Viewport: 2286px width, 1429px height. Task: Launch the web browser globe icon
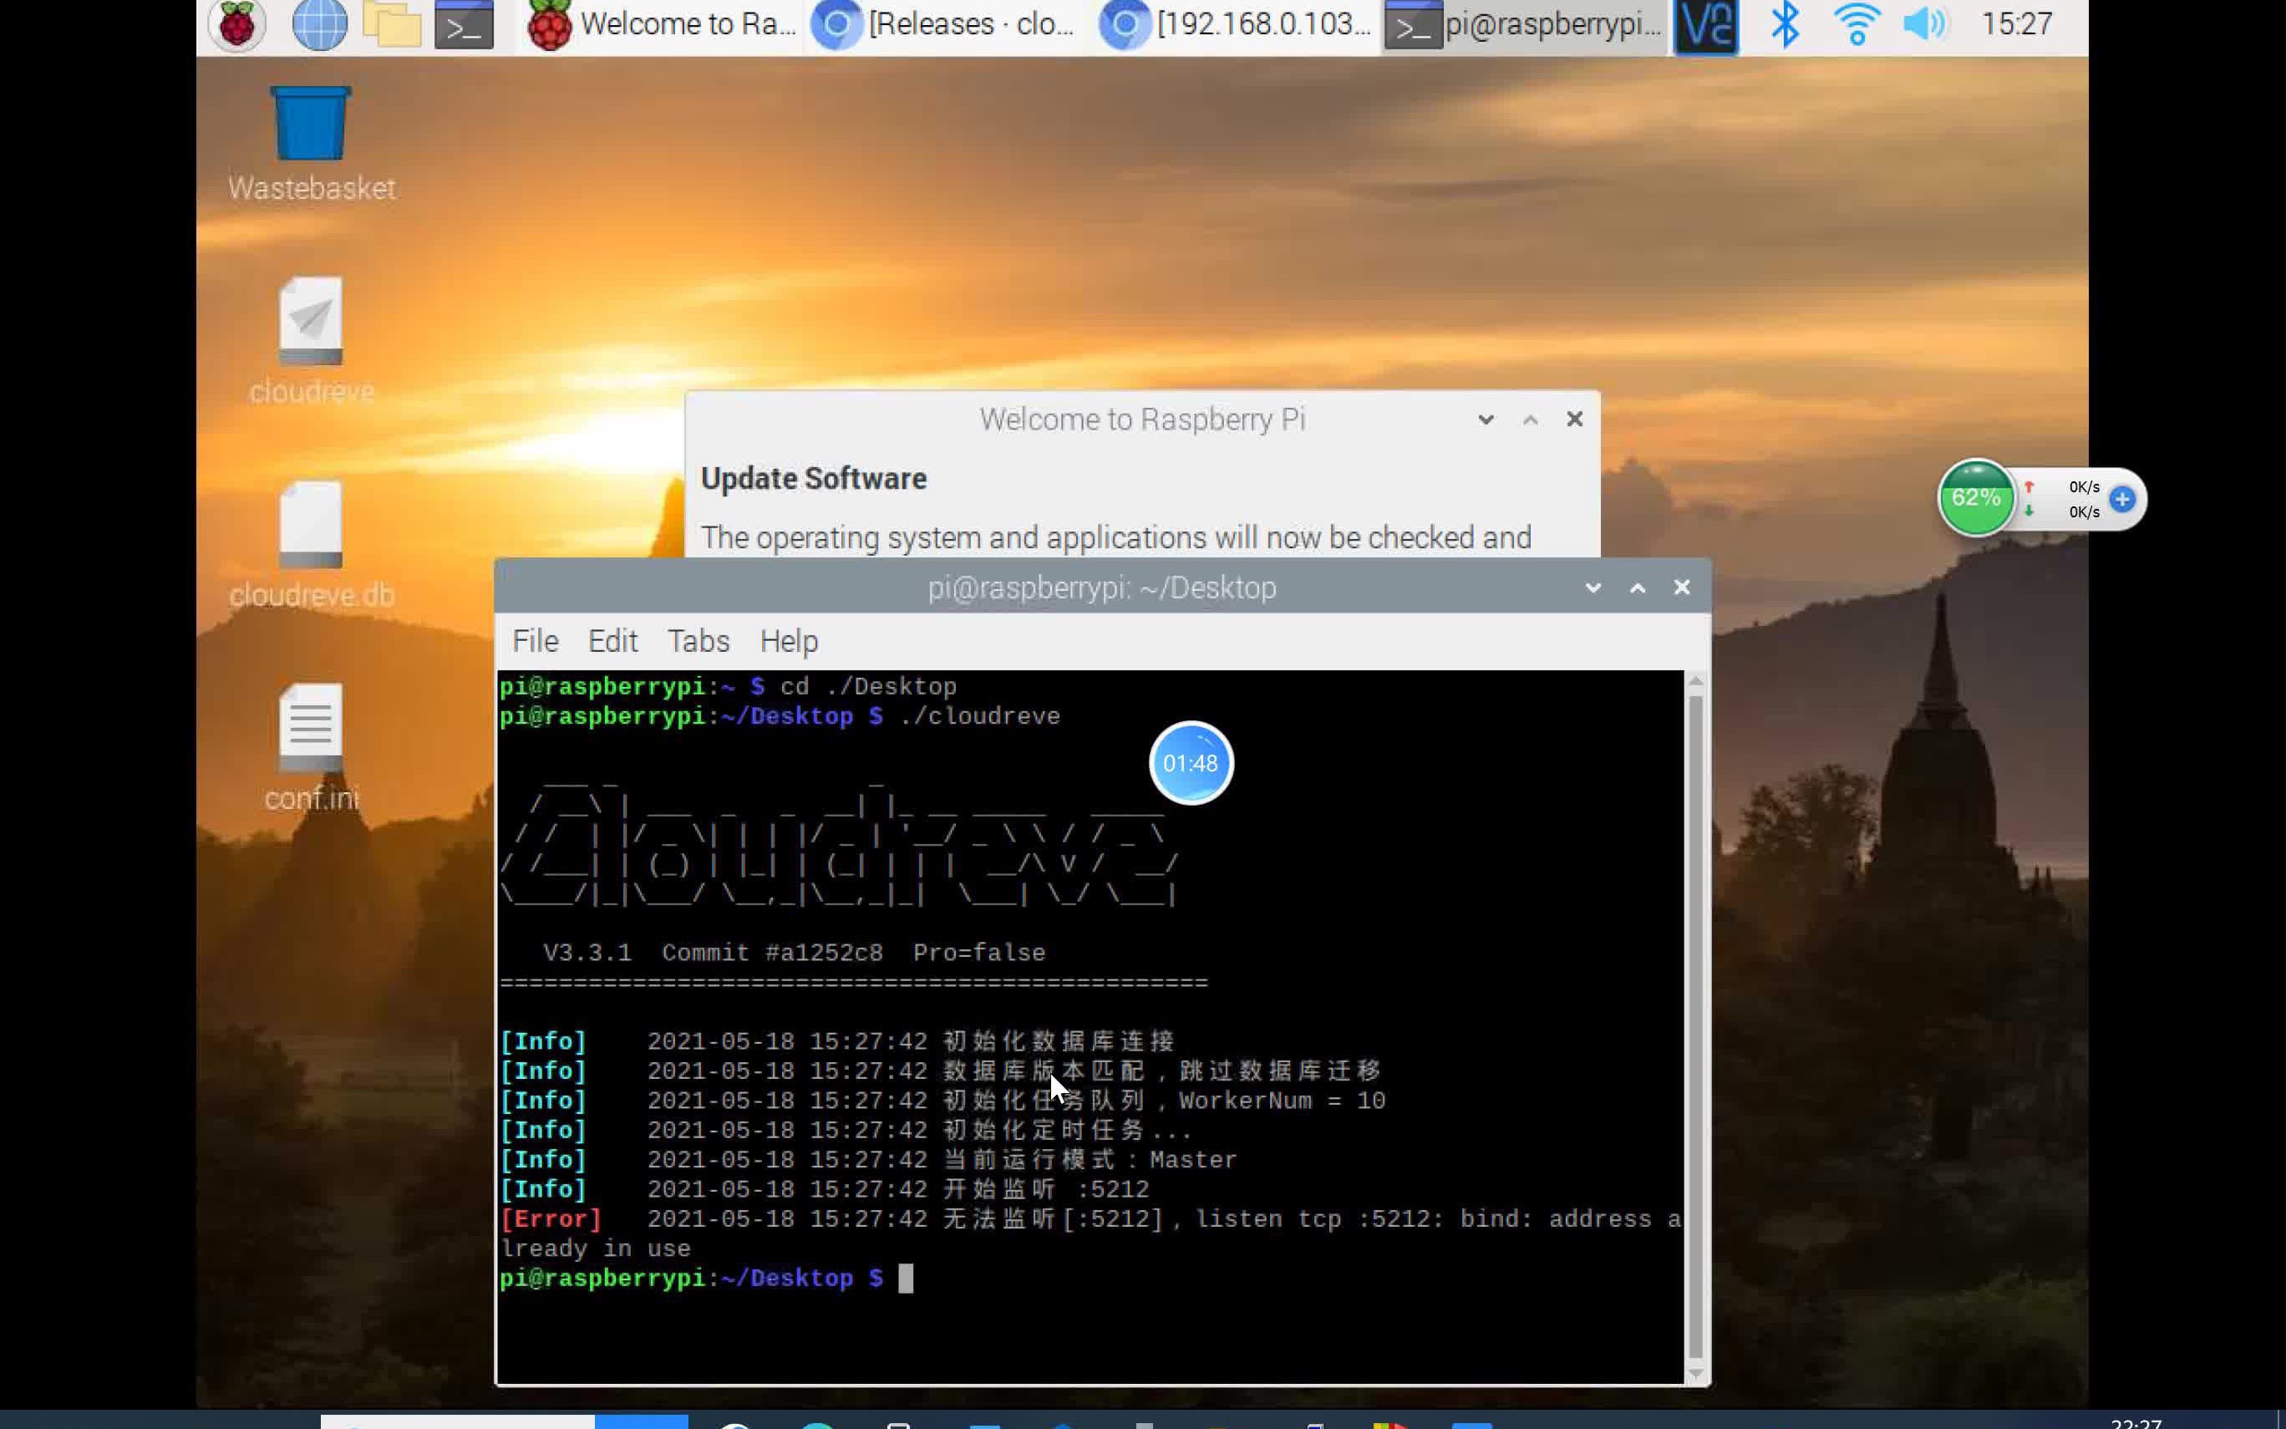pyautogui.click(x=319, y=24)
